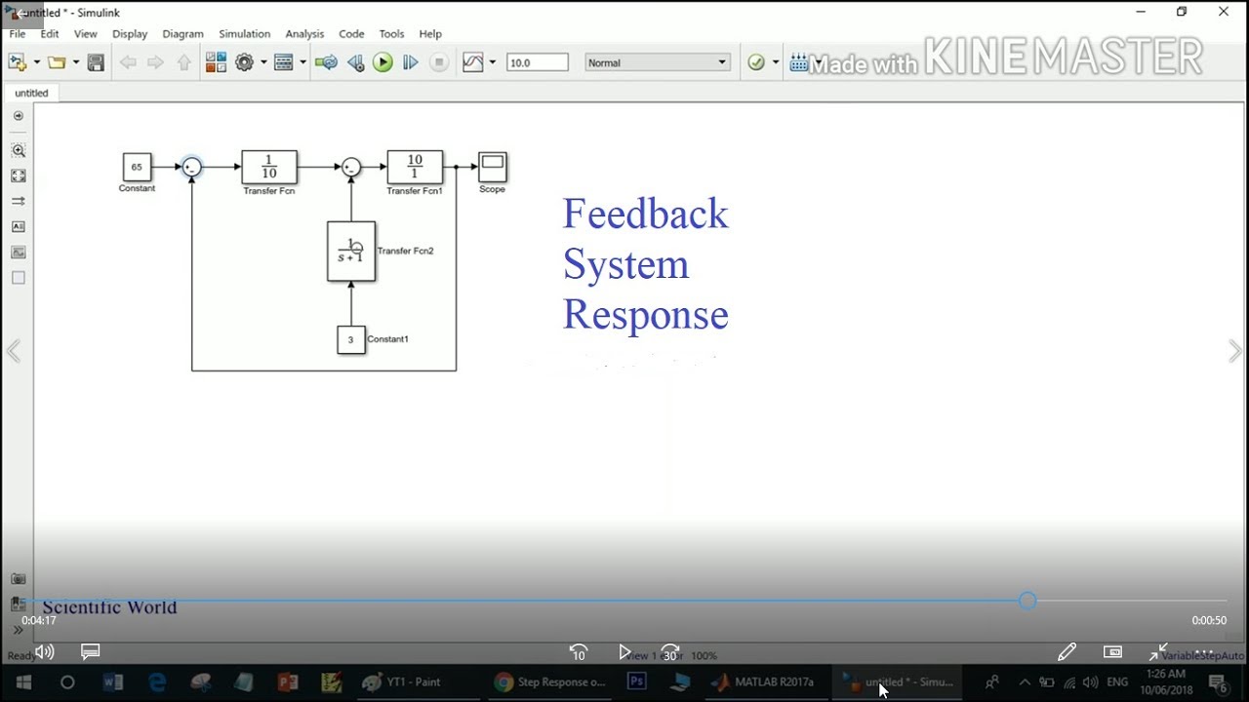Click the Model Advisor checkmark icon
The width and height of the screenshot is (1249, 702).
(756, 62)
